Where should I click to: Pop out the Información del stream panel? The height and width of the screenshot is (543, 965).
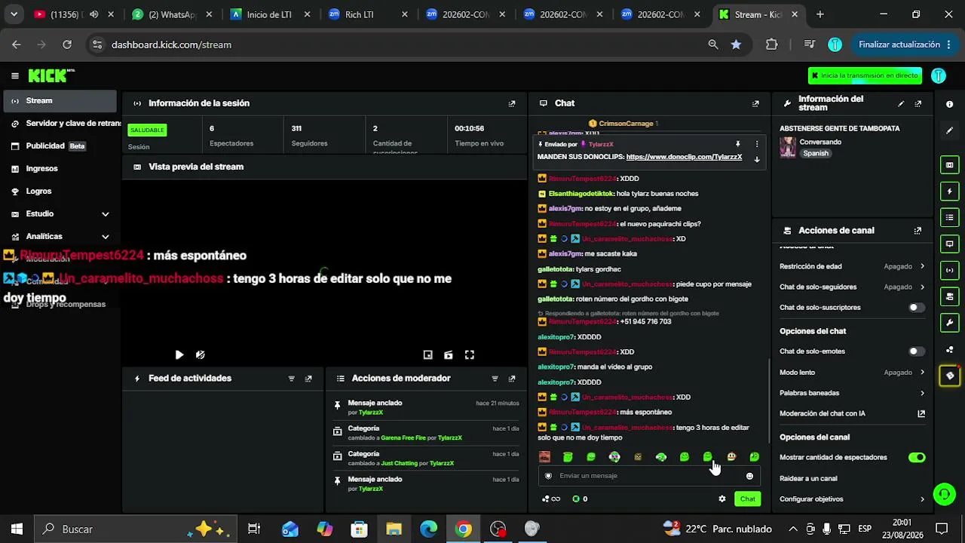[x=918, y=104]
